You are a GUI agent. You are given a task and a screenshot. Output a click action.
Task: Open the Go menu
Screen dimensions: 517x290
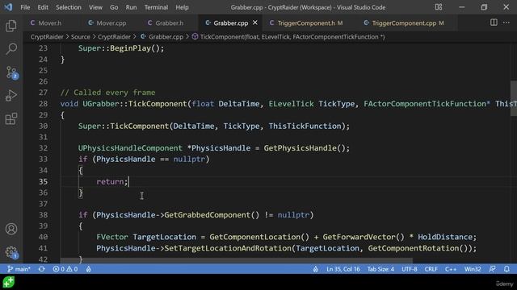[114, 7]
